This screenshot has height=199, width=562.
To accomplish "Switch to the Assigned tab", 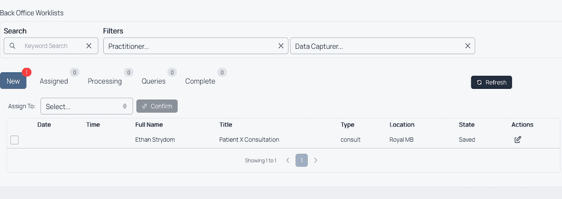I will point(54,81).
